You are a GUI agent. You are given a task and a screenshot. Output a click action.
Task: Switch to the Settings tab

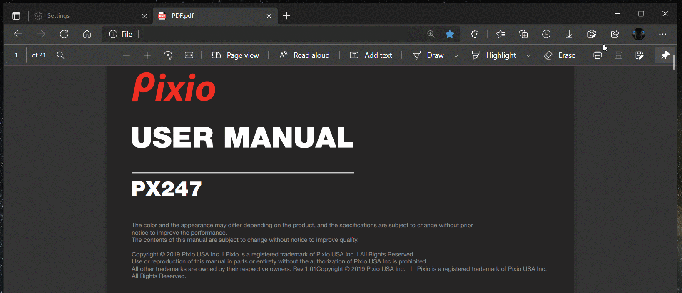(83, 16)
